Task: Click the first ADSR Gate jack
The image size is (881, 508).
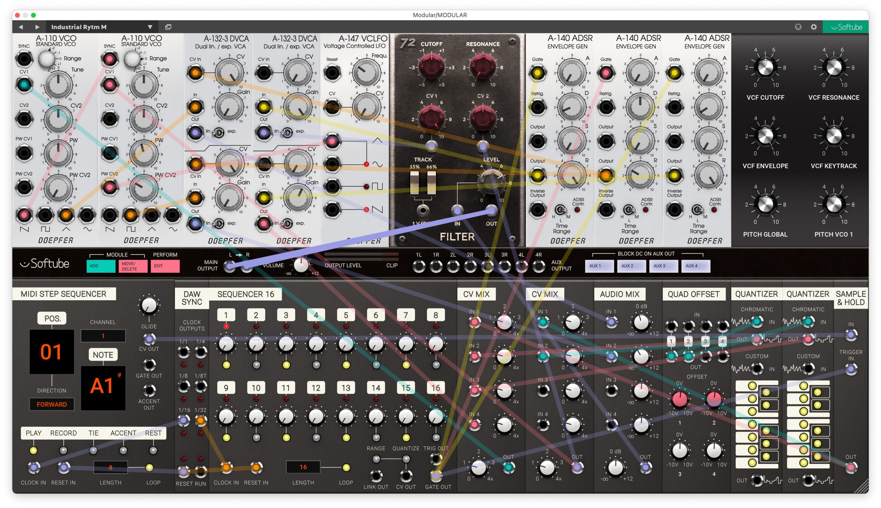Action: click(x=537, y=73)
